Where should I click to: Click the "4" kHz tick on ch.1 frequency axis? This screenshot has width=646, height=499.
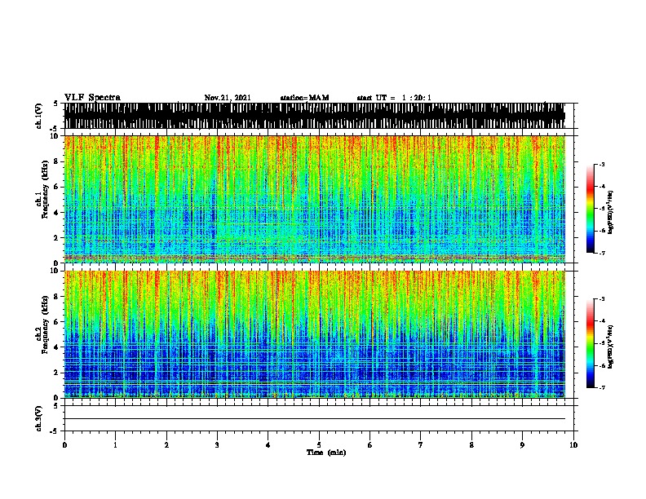57,213
